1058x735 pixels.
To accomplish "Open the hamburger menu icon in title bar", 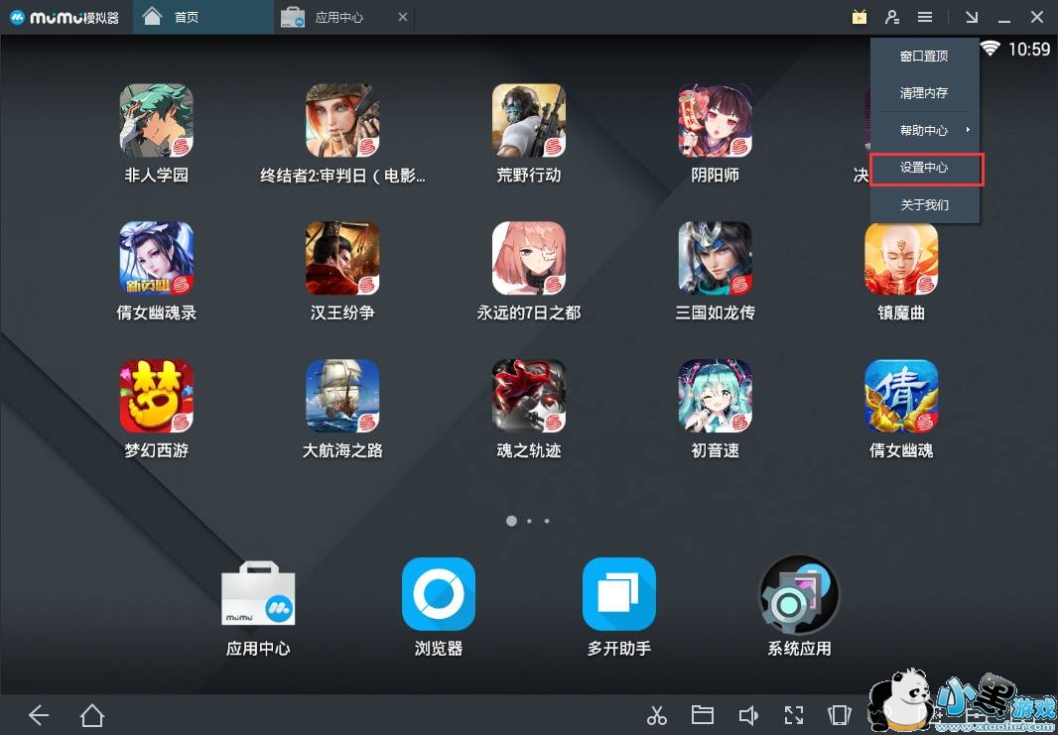I will coord(925,17).
